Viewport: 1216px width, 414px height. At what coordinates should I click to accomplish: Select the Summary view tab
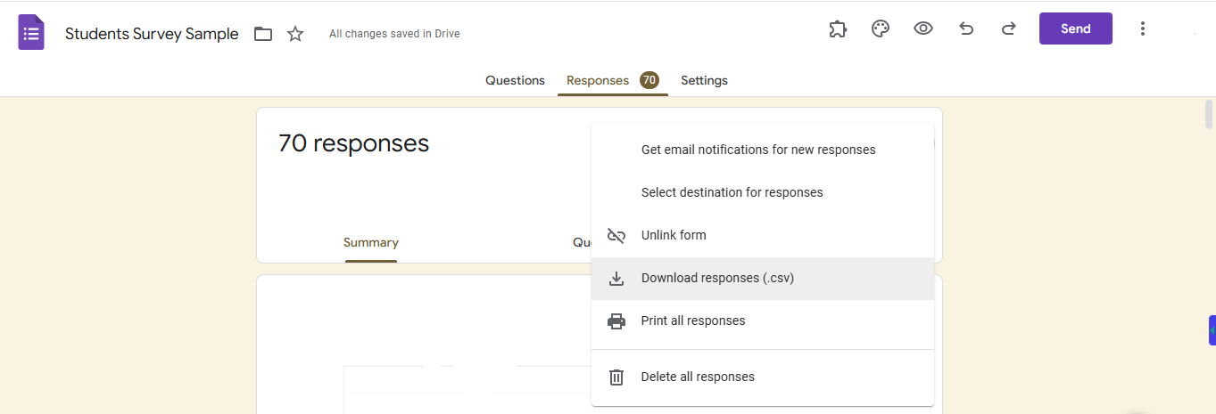point(370,242)
